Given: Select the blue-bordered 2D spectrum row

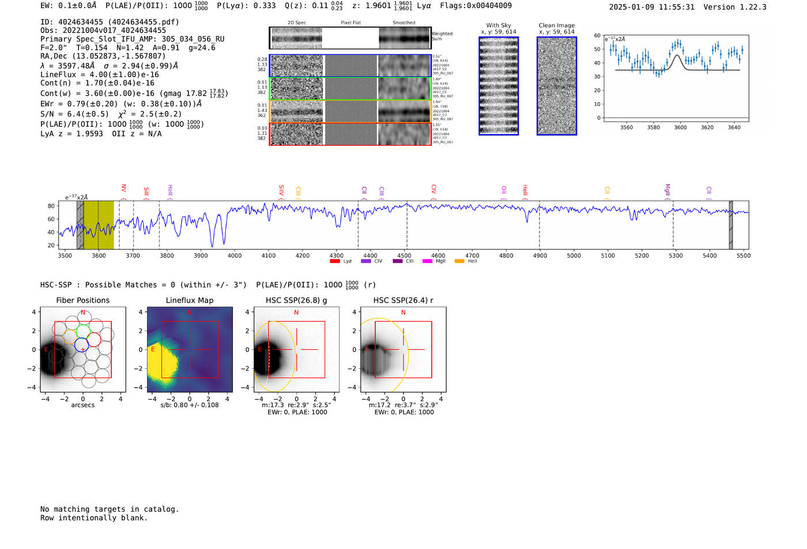Looking at the screenshot, I should click(350, 66).
